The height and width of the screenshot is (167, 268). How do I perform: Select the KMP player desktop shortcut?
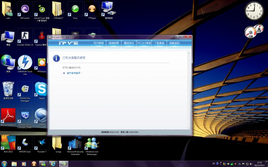41,117
